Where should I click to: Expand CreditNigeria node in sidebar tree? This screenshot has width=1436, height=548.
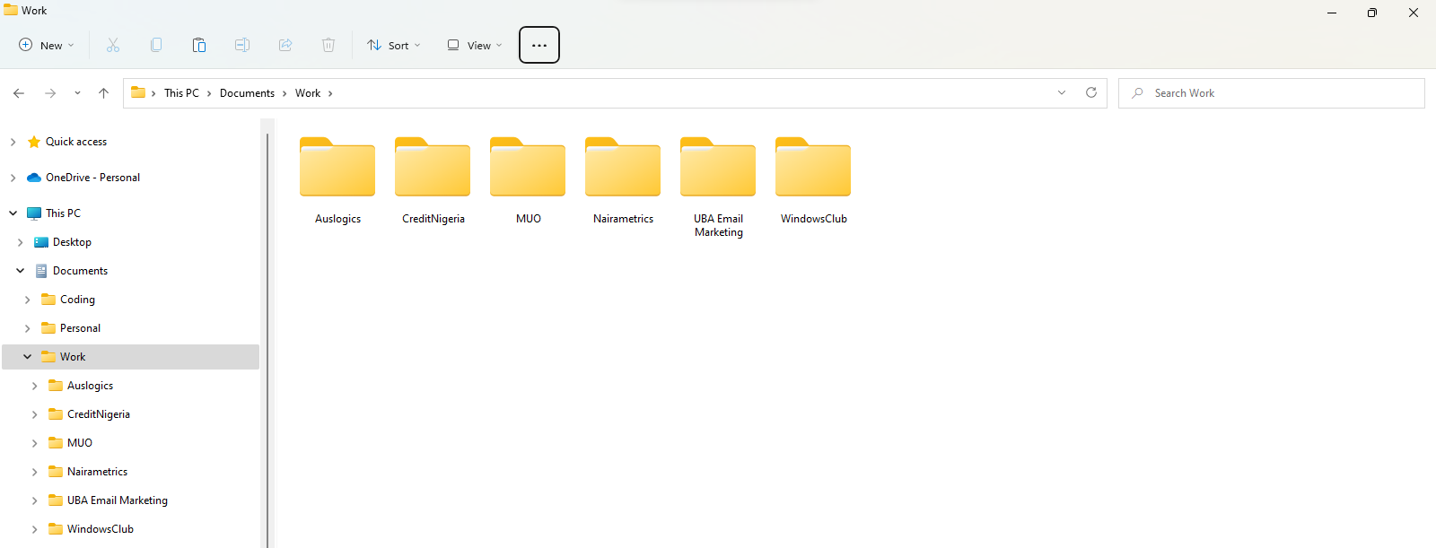(x=34, y=414)
